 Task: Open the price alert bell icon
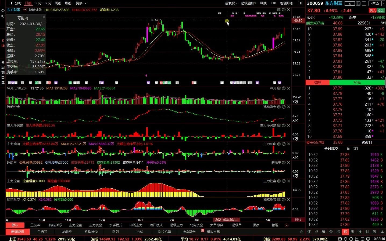[358, 3]
